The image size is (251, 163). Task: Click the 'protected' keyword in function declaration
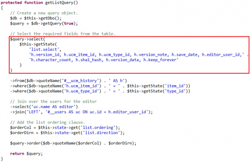pos(12,3)
